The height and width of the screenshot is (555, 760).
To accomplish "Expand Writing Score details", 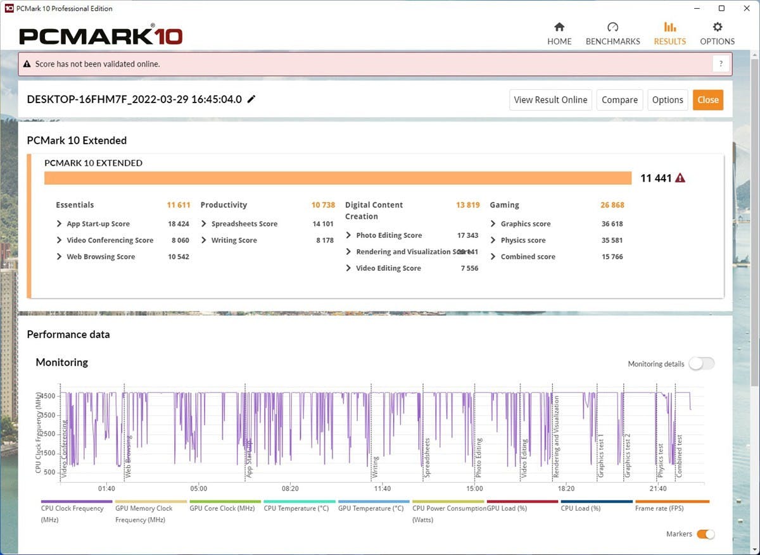I will click(205, 240).
